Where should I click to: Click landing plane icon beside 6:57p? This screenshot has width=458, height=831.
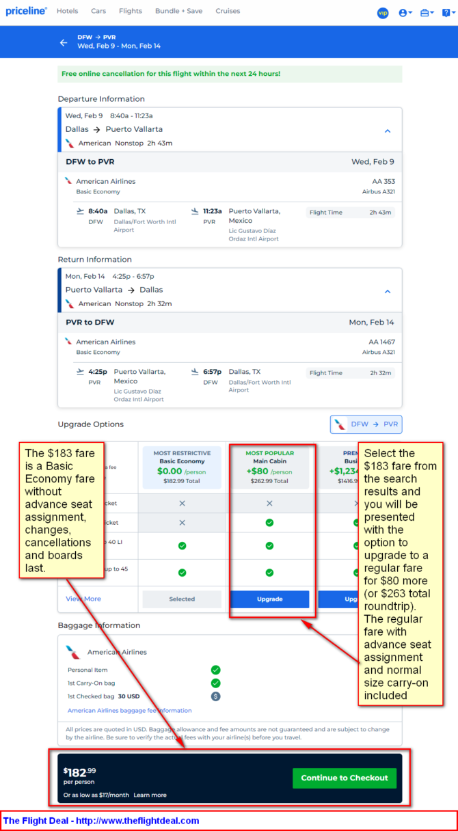click(x=196, y=372)
